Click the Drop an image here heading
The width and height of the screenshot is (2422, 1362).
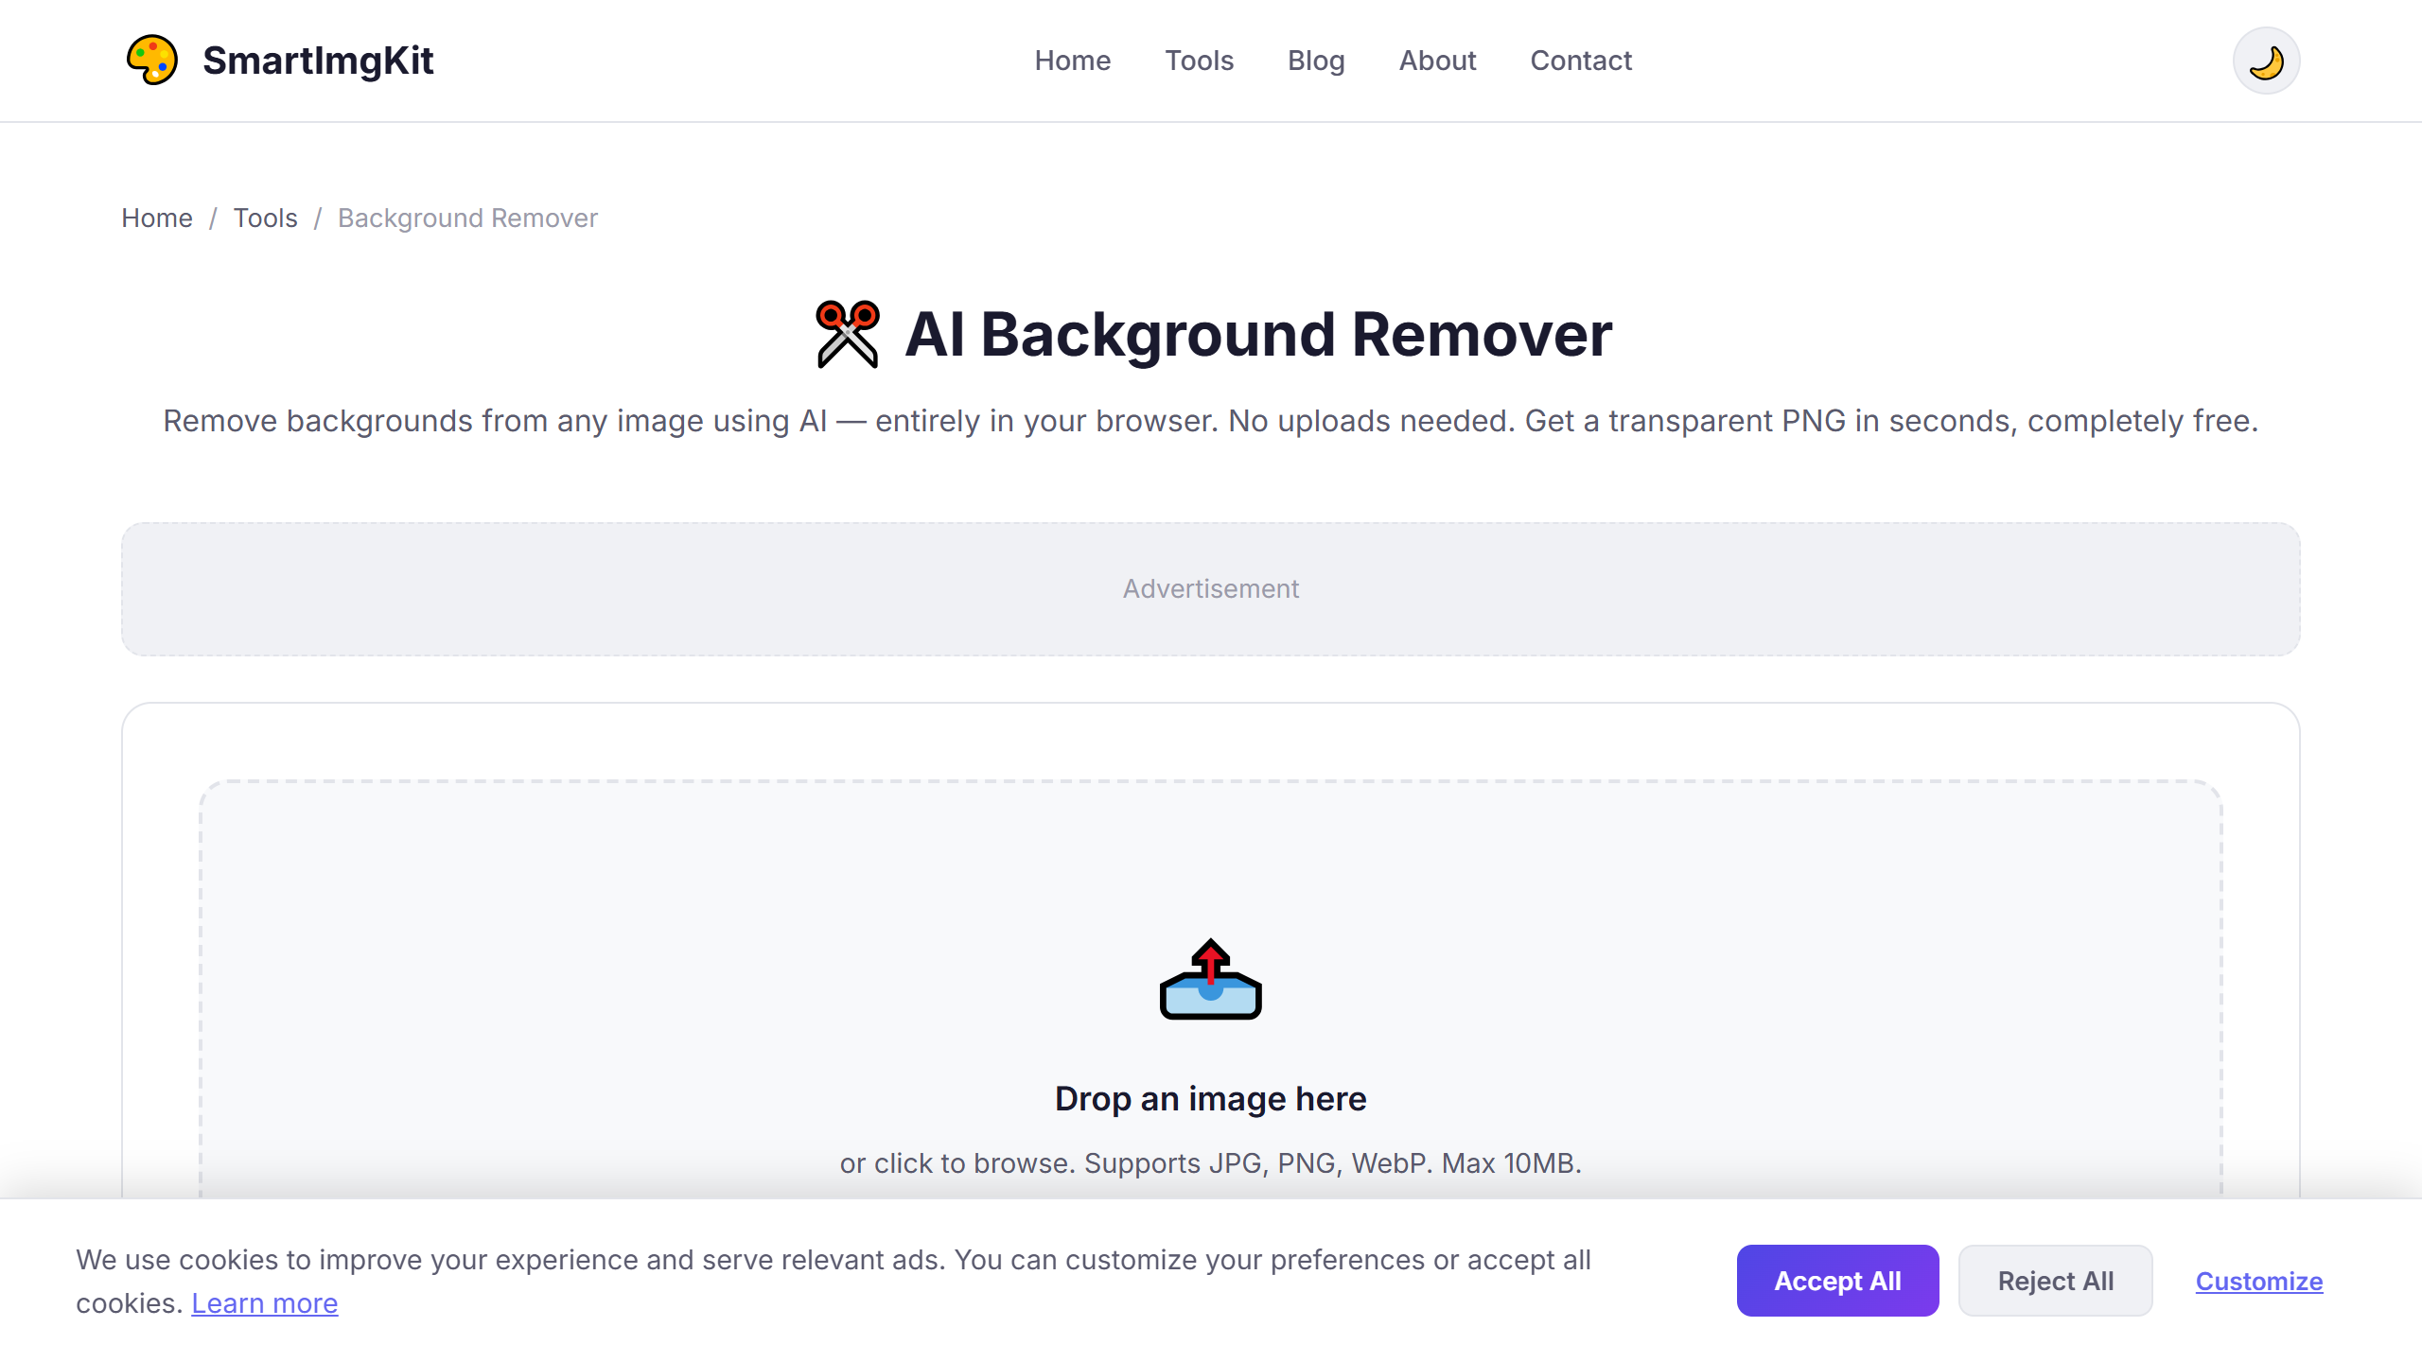click(x=1211, y=1099)
